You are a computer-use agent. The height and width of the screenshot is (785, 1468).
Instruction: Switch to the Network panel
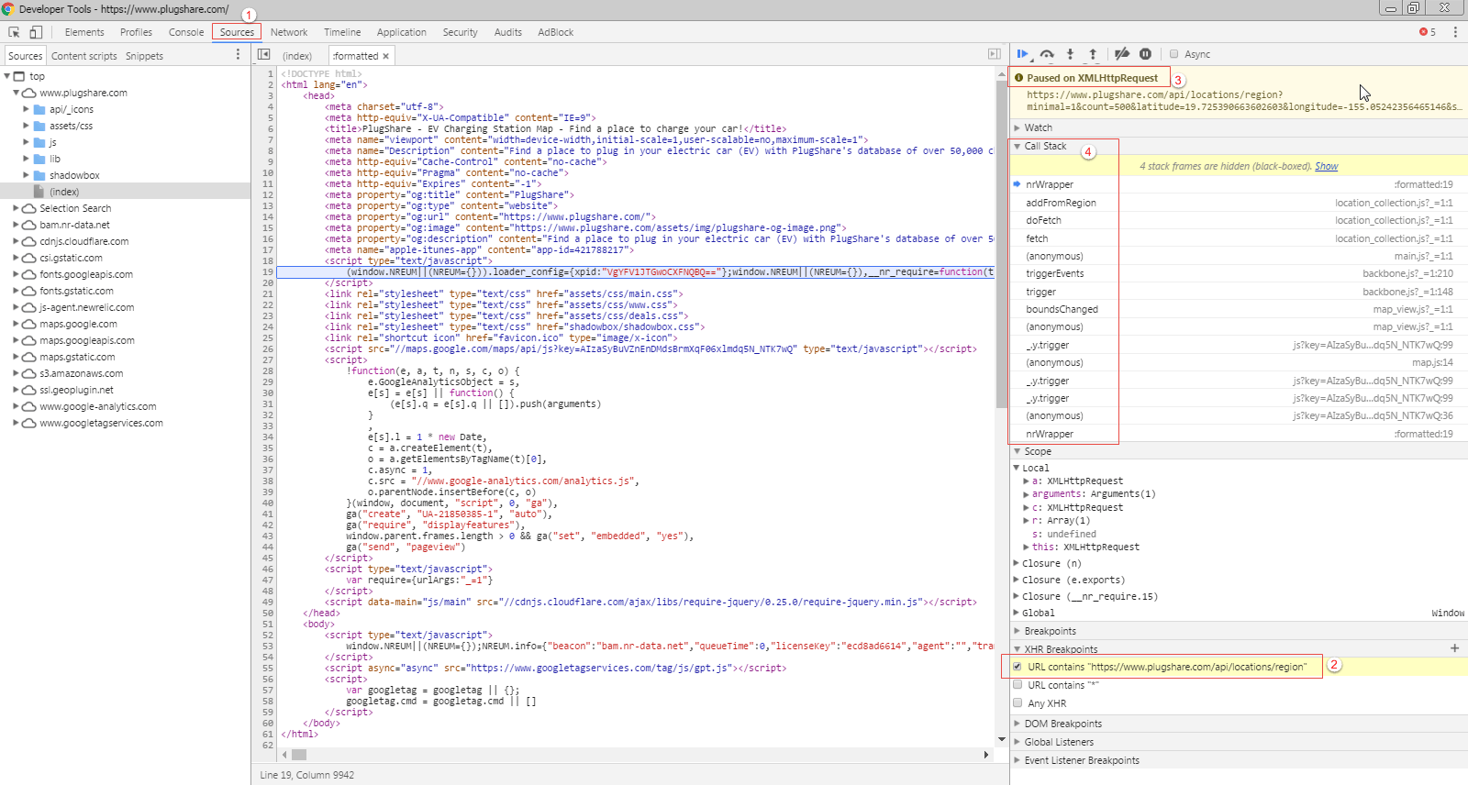(289, 32)
